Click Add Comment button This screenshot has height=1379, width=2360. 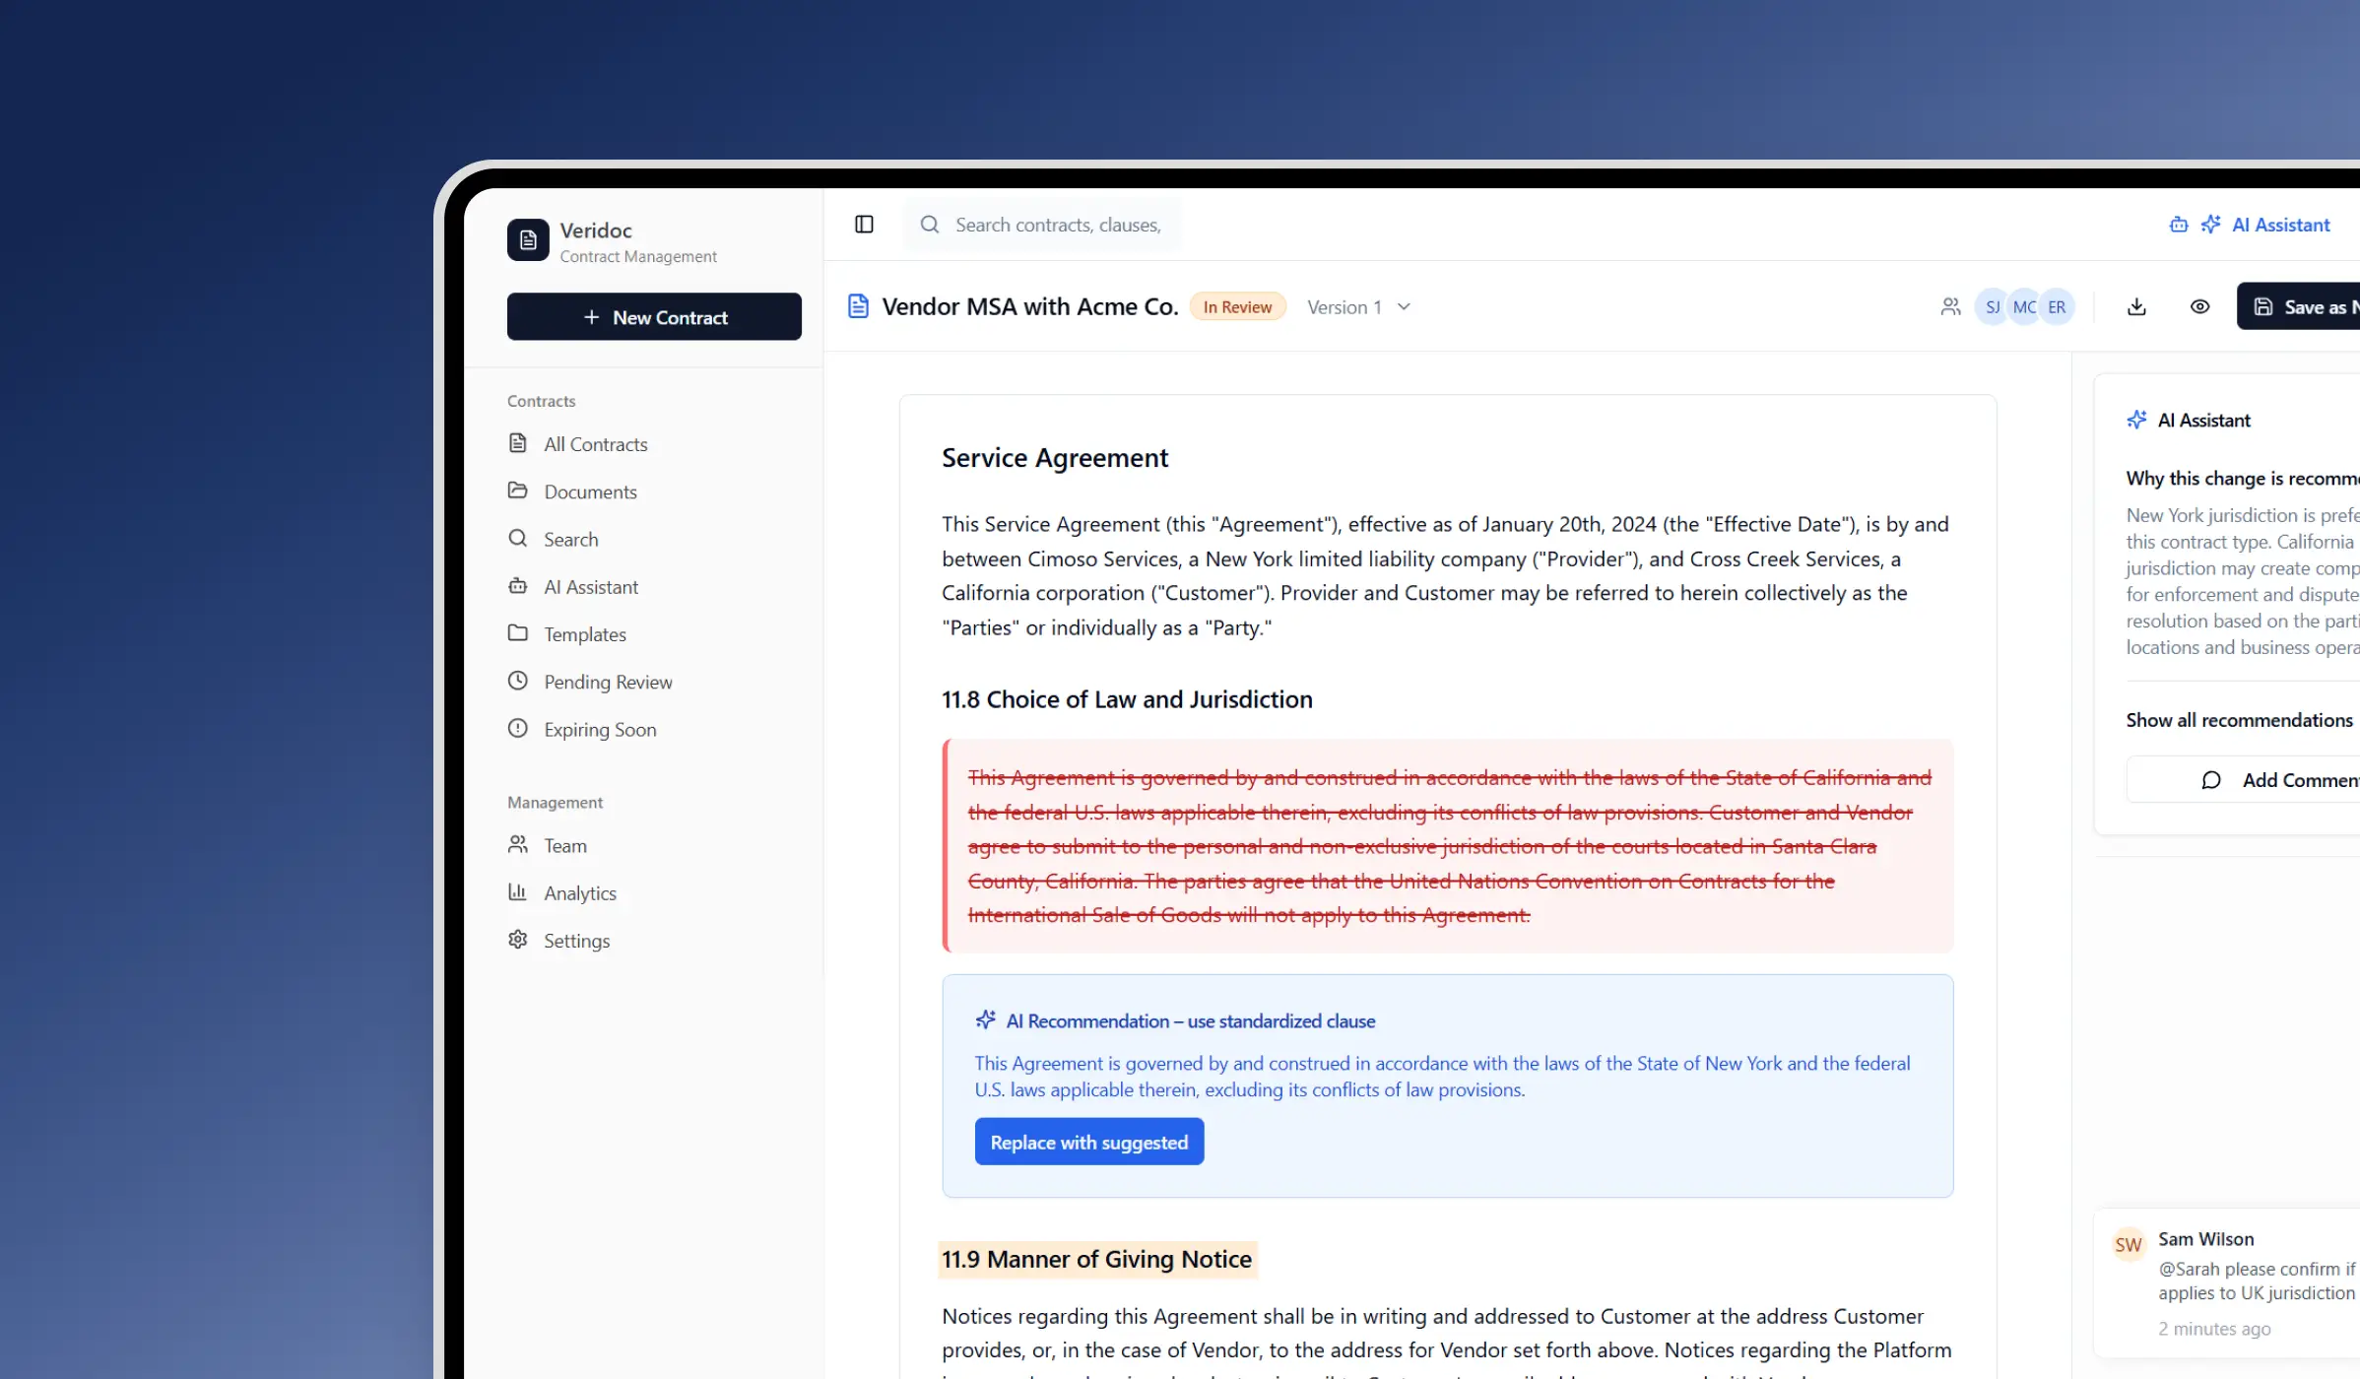point(2244,779)
